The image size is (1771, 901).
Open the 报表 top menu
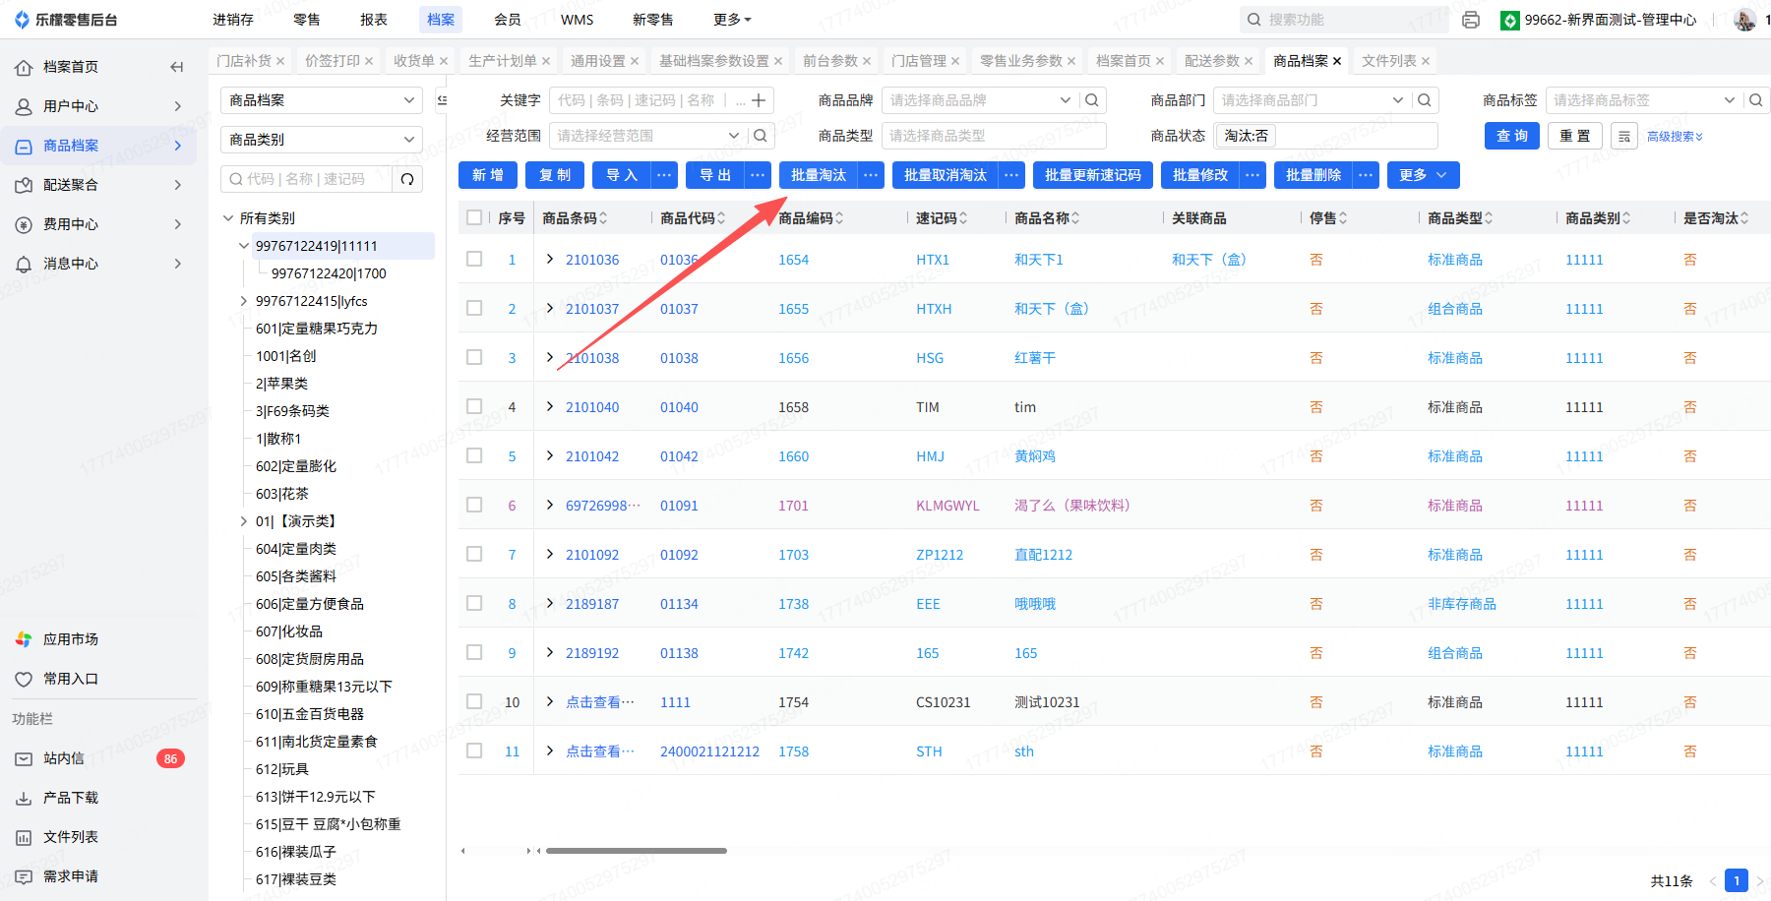374,20
